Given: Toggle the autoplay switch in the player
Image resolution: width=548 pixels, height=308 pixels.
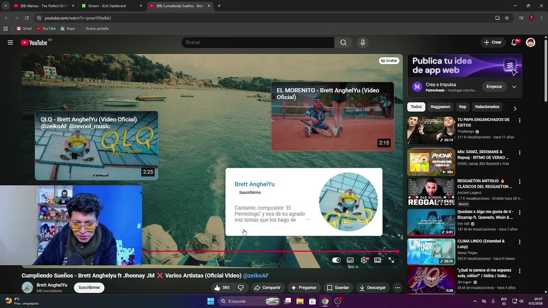Looking at the screenshot, I should coord(337,260).
